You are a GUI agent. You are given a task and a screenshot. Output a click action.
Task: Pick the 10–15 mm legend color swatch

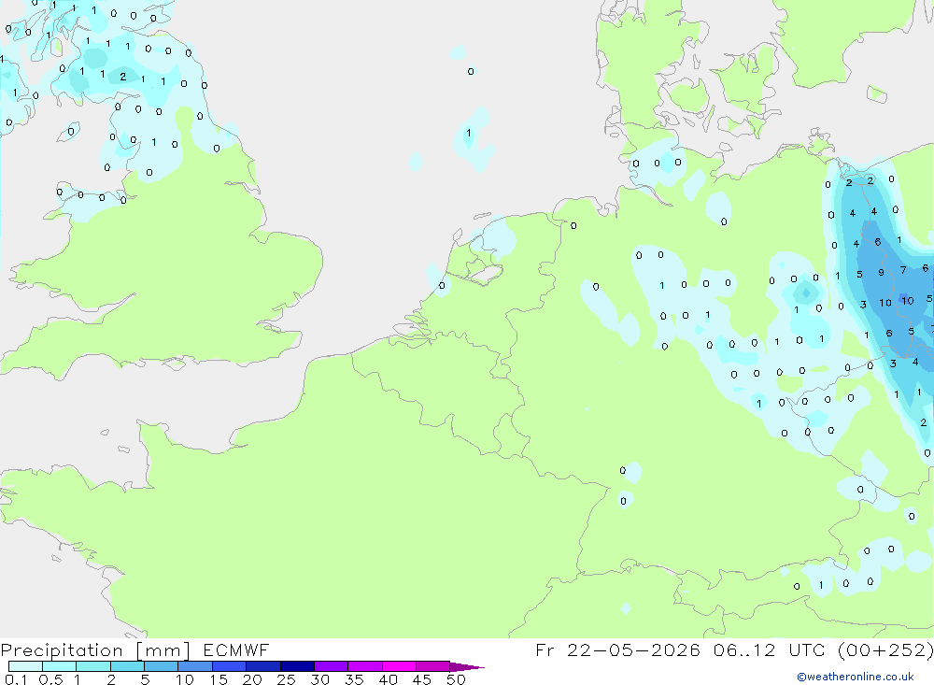pos(195,666)
